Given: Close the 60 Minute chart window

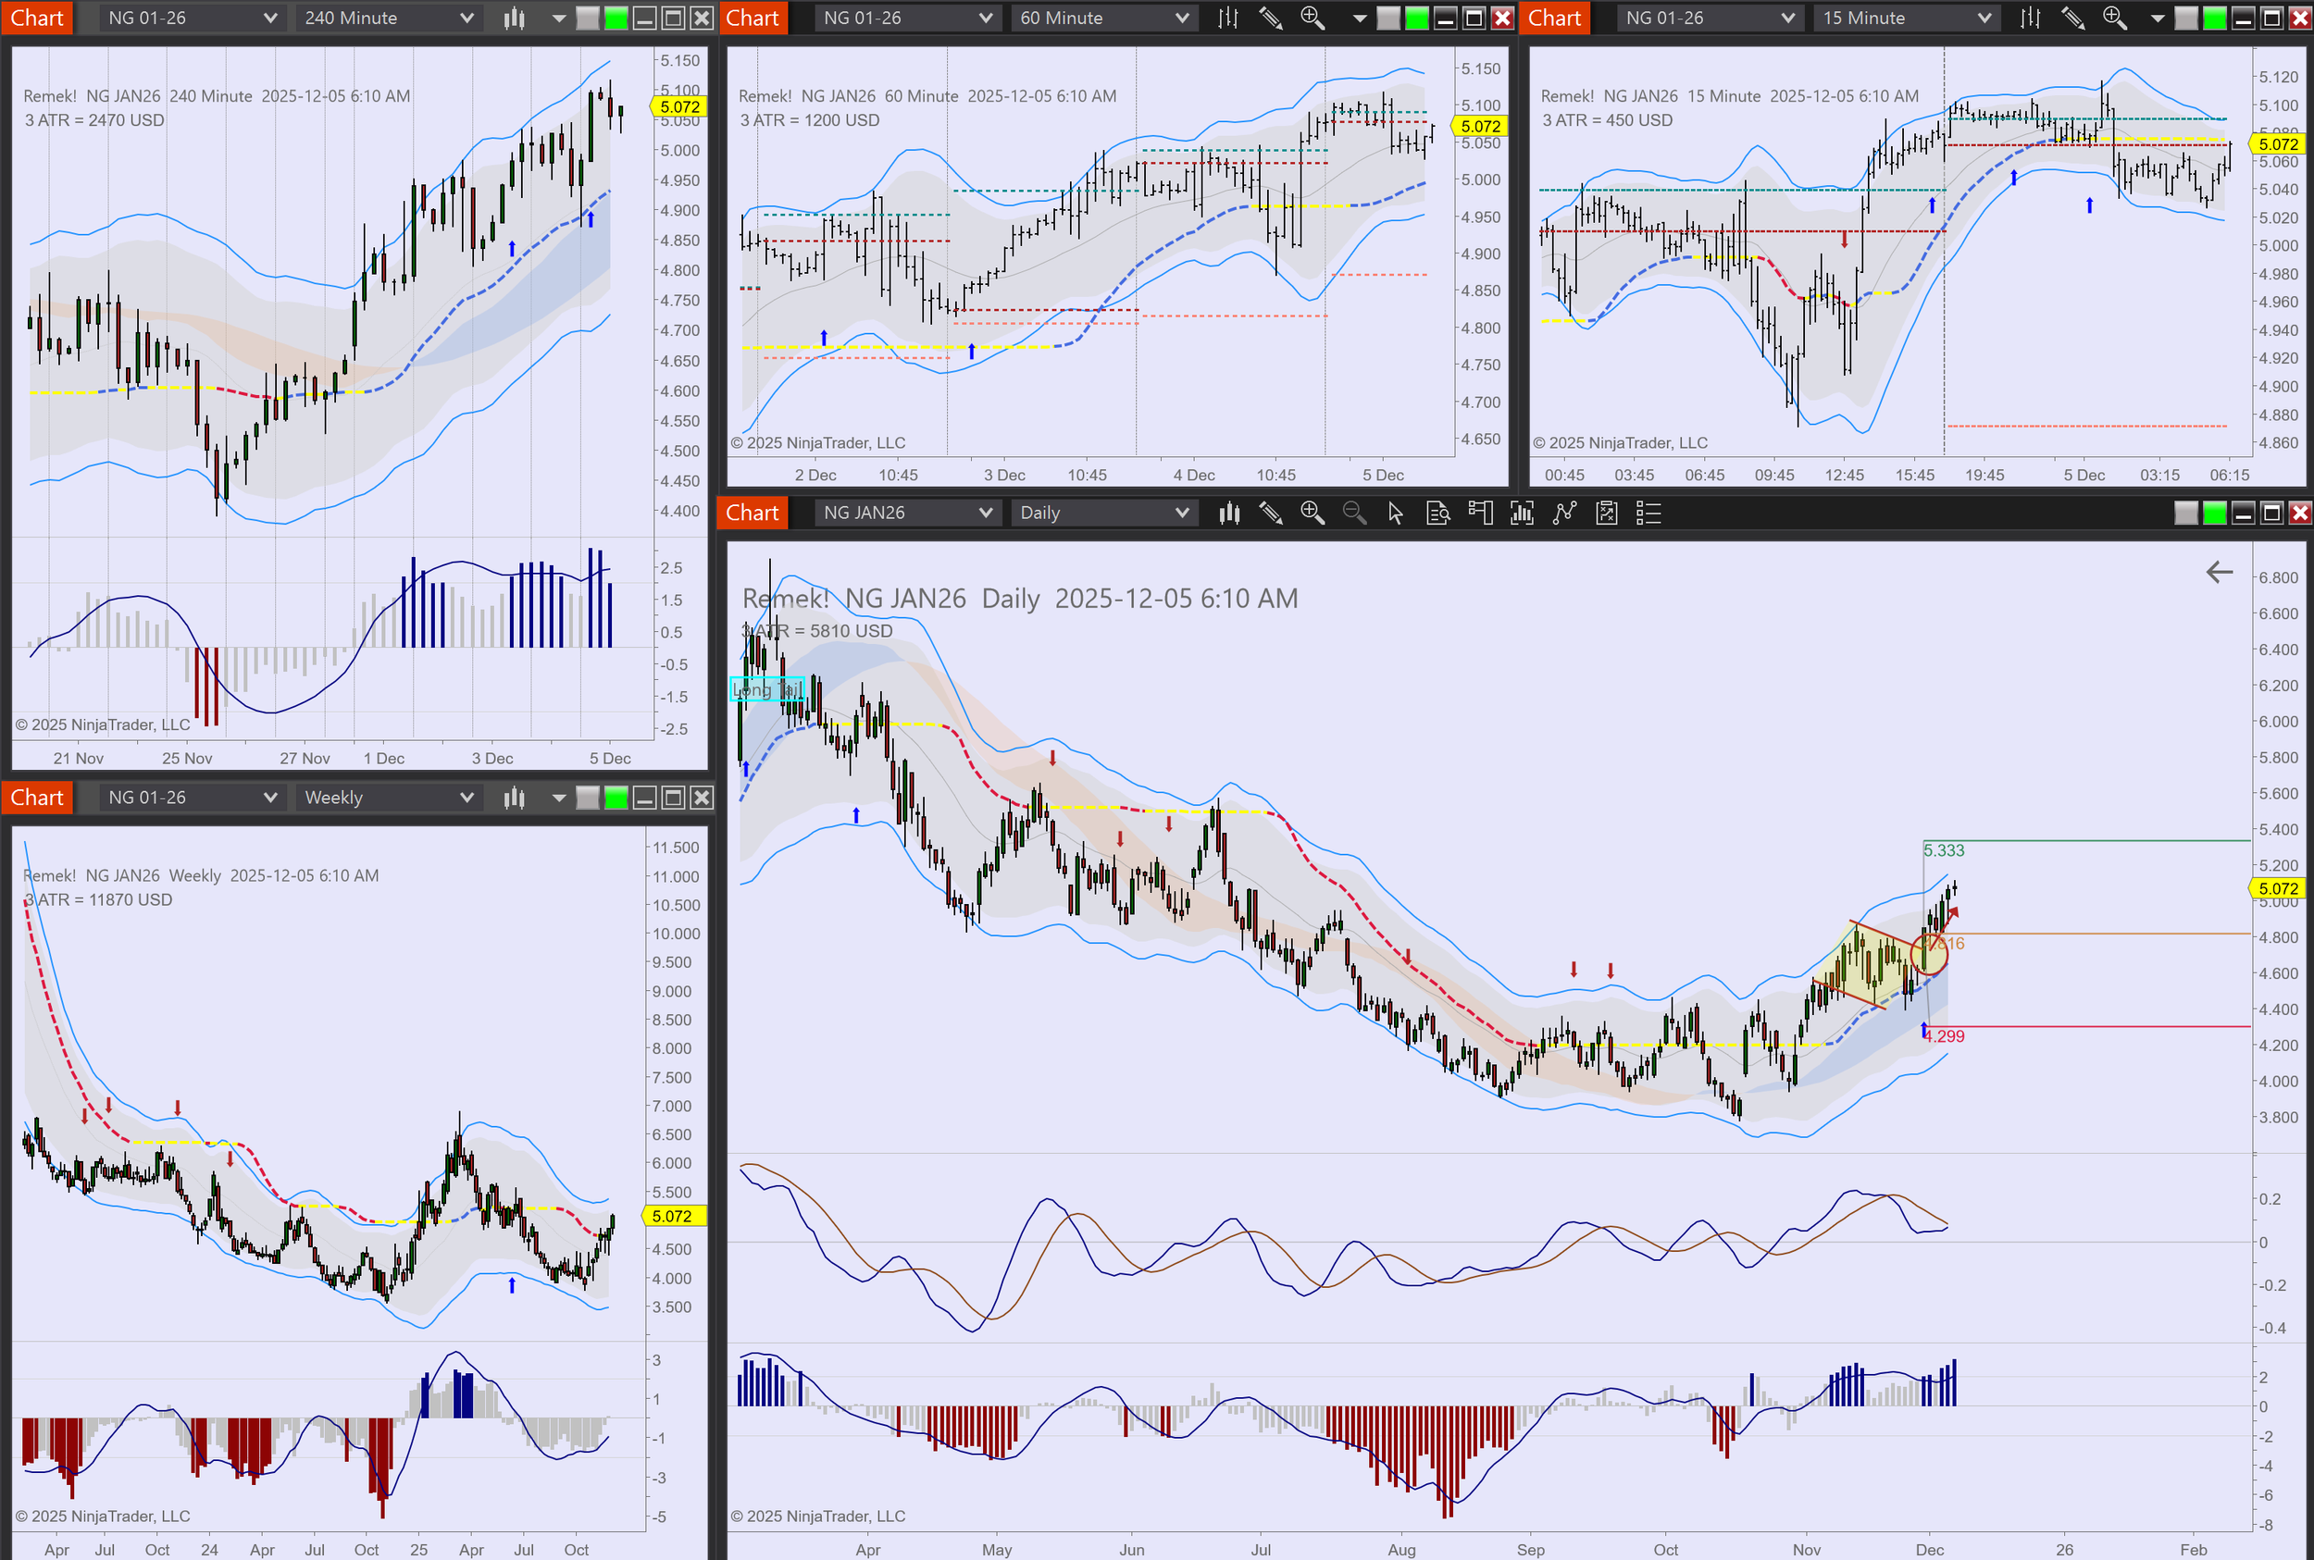Looking at the screenshot, I should 1503,18.
